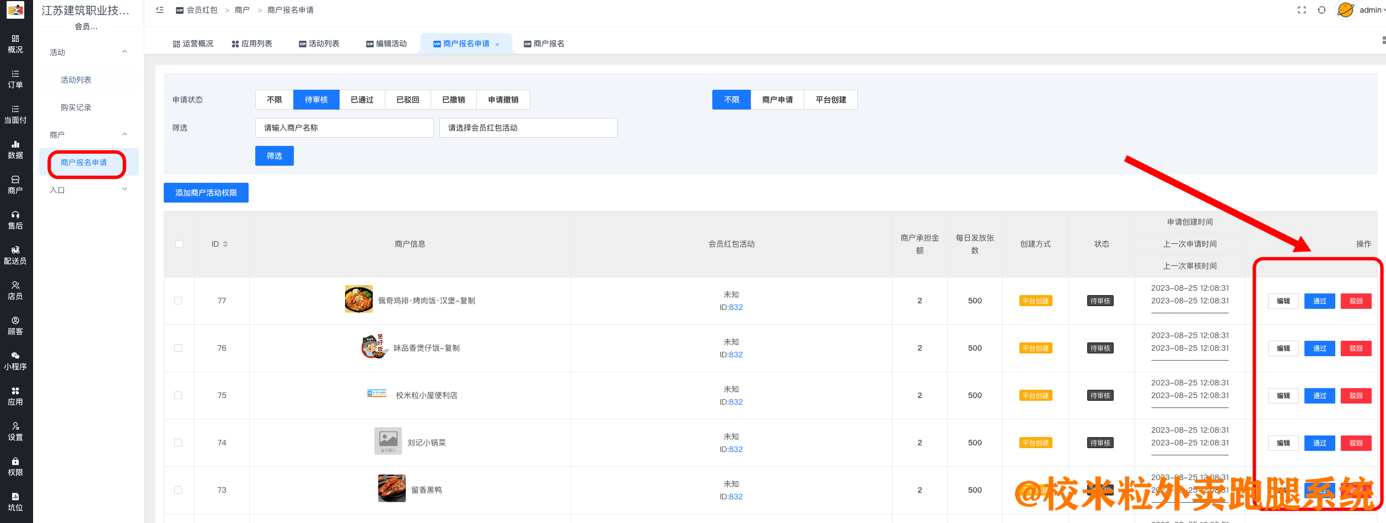The width and height of the screenshot is (1386, 523).
Task: Collapse the 商户 sidebar group
Action: click(88, 134)
